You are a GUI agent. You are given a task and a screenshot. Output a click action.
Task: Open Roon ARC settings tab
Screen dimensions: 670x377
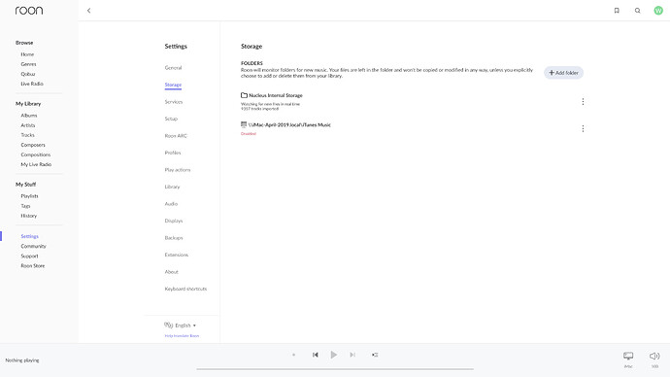[x=176, y=136]
